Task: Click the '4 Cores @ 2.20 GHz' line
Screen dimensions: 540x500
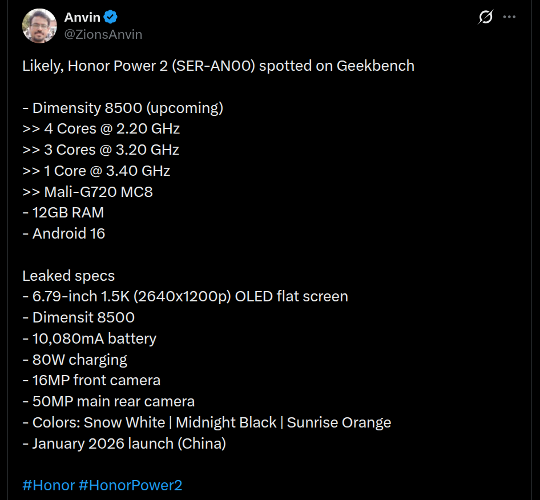Action: pyautogui.click(x=101, y=128)
